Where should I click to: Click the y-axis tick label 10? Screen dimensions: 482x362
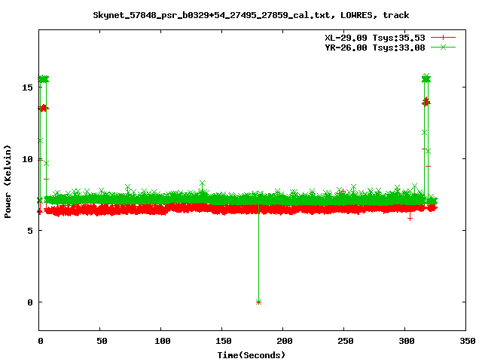tap(27, 159)
